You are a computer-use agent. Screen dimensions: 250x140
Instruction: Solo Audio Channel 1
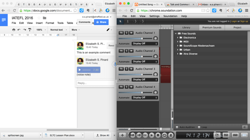(x=127, y=33)
